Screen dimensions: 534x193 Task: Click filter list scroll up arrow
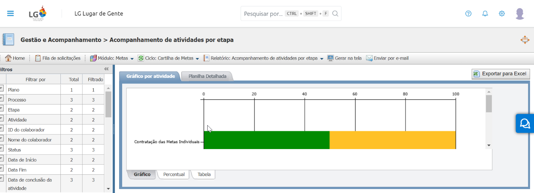click(108, 88)
